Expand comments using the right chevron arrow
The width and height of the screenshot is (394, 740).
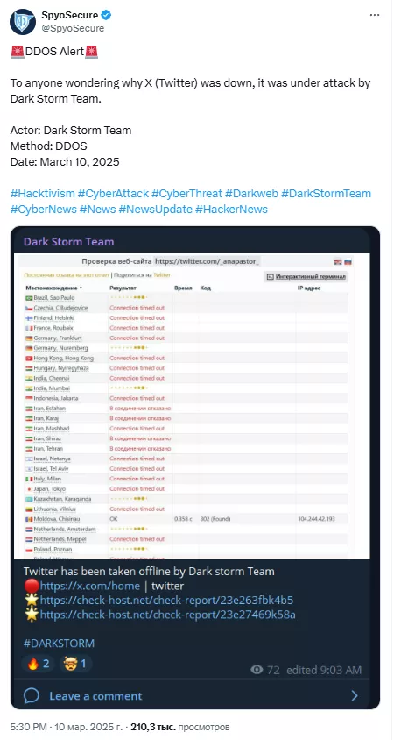pos(355,695)
